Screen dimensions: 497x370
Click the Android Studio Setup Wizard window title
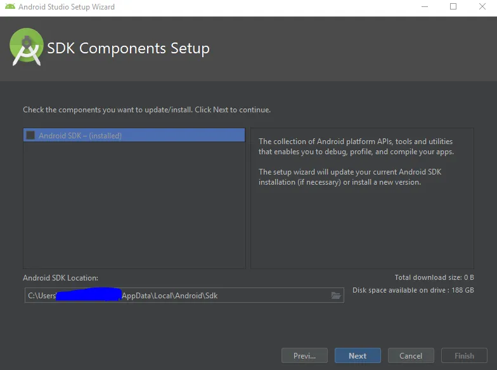coord(67,7)
